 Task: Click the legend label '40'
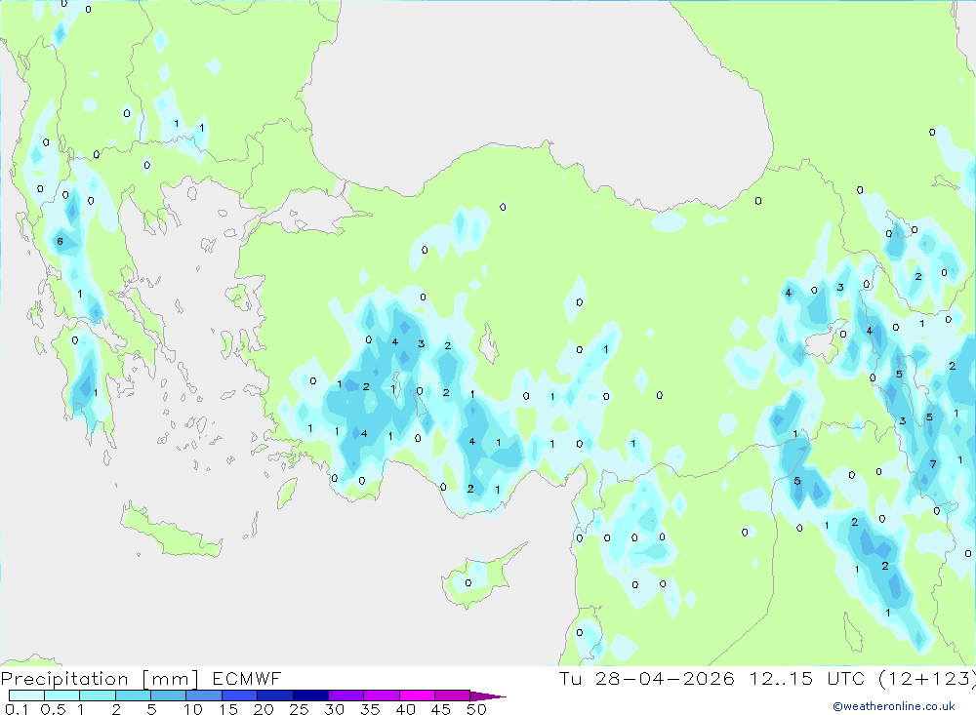pos(405,709)
